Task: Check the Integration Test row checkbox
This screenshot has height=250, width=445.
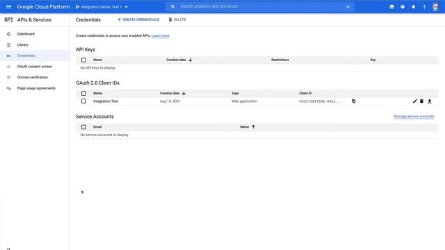Action: [x=83, y=101]
